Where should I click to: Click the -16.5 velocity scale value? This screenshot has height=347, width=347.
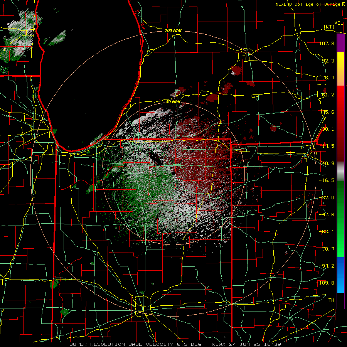point(327,180)
